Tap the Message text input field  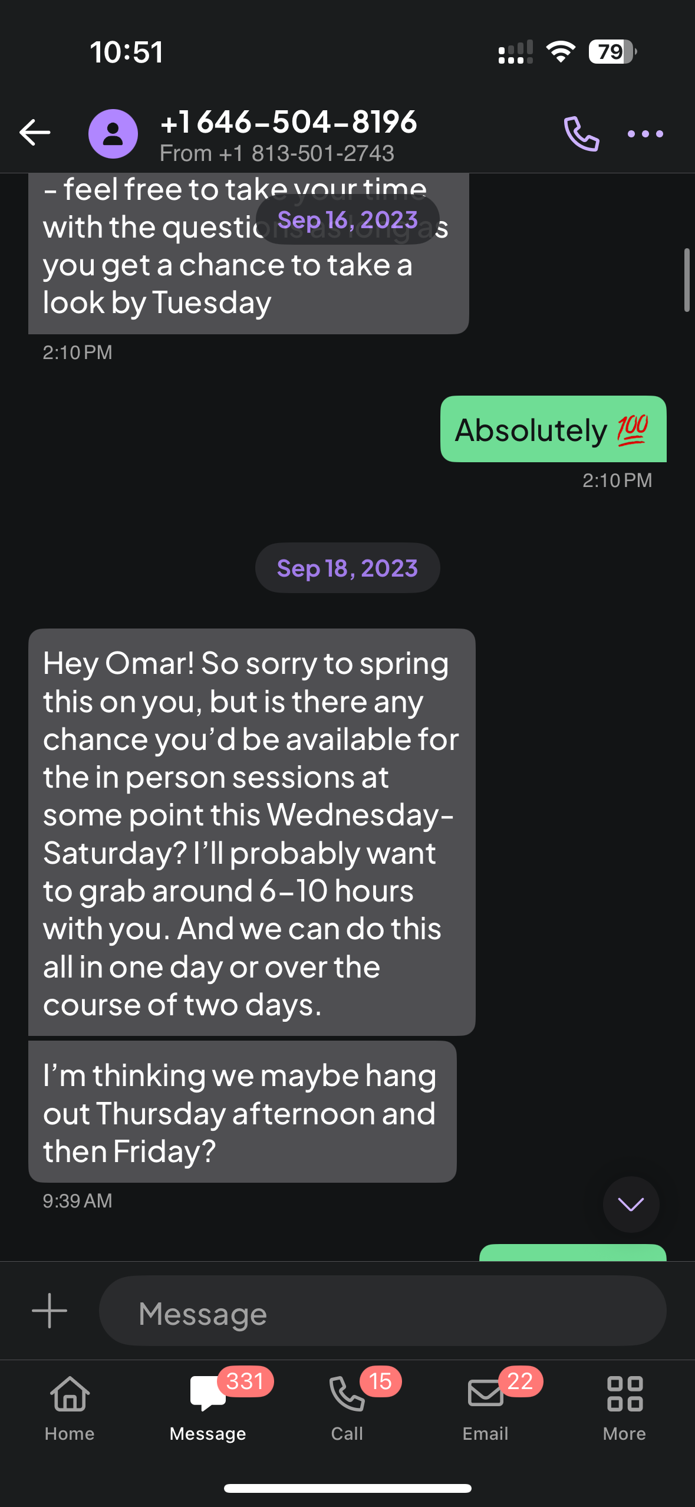pos(383,1312)
